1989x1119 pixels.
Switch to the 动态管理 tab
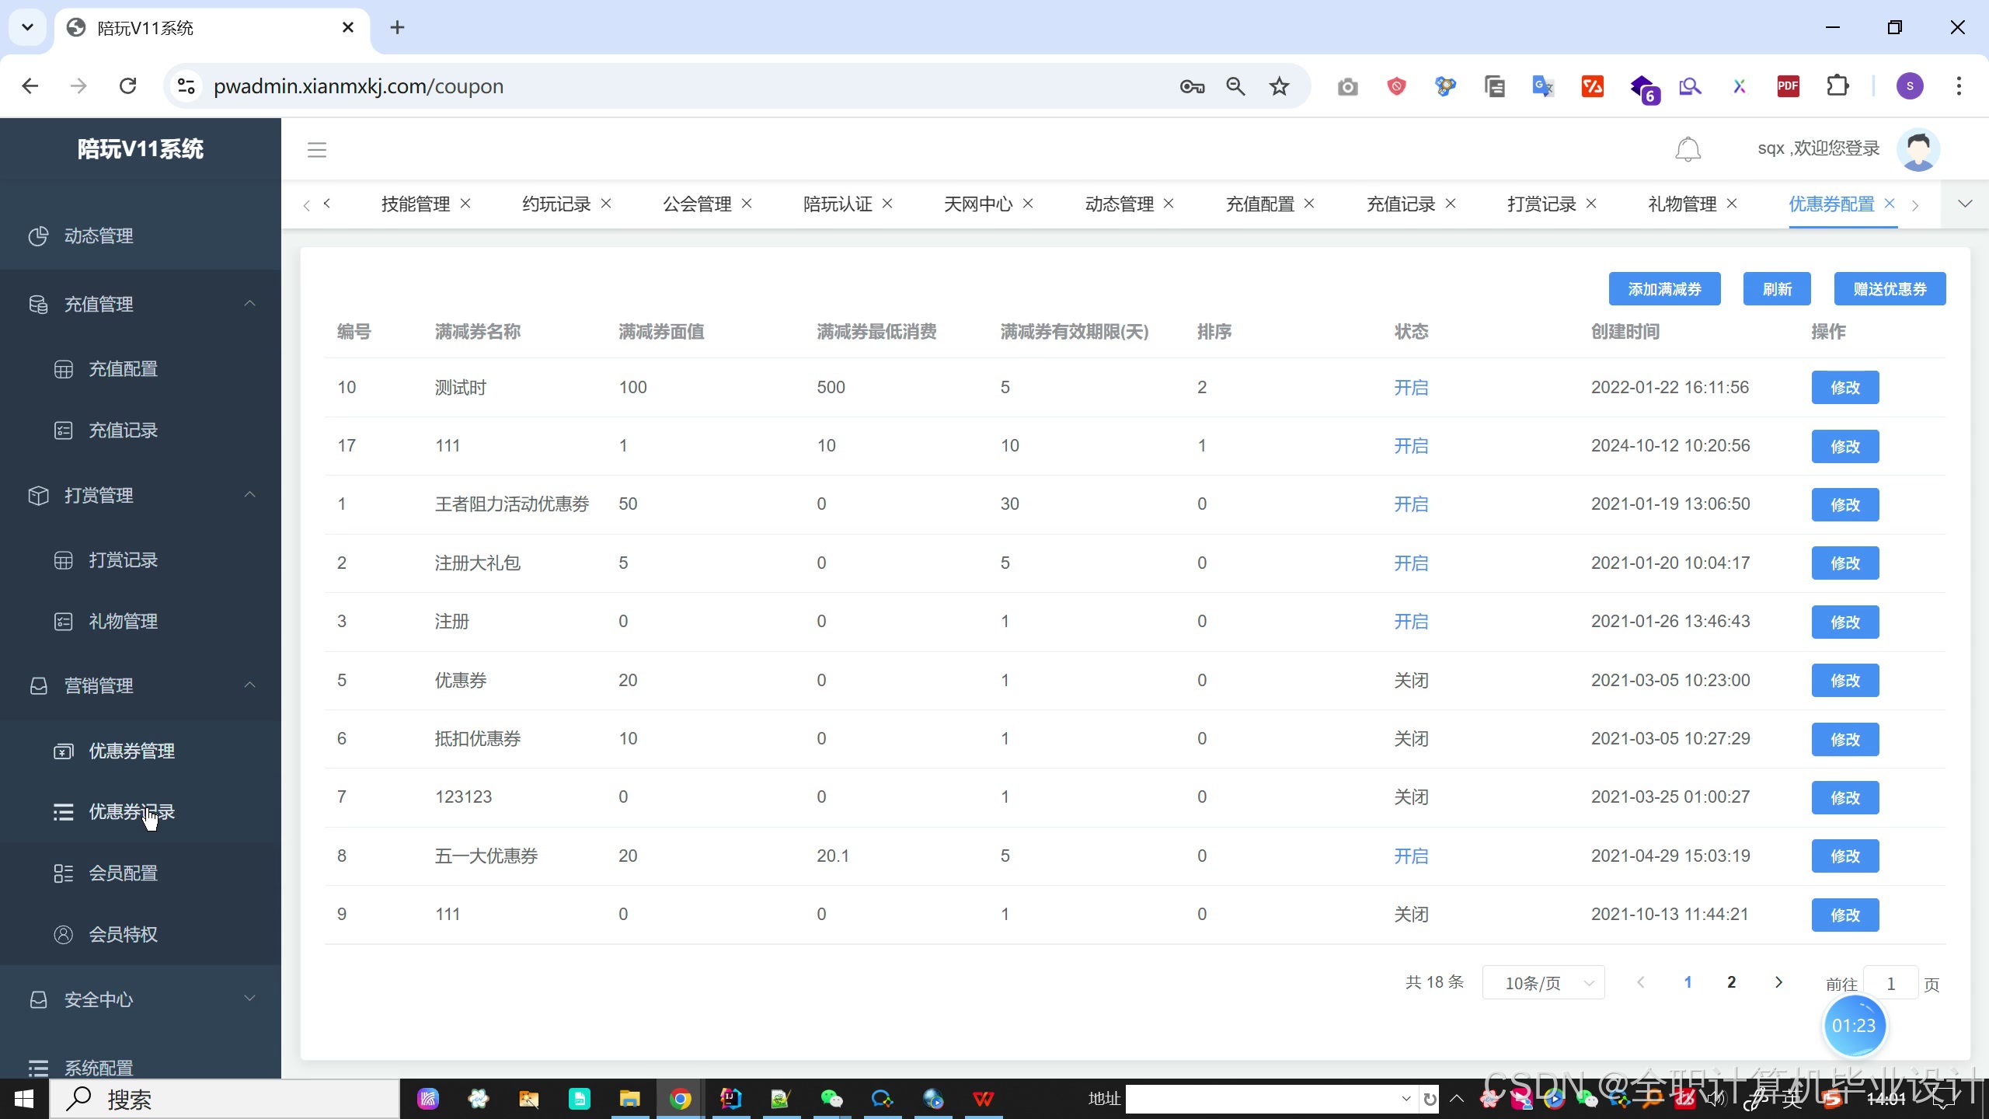coord(1120,204)
